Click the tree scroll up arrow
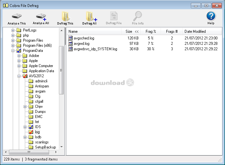225x165 pixels. 62,31
